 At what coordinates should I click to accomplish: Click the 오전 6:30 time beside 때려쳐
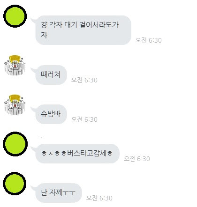[x=84, y=80]
